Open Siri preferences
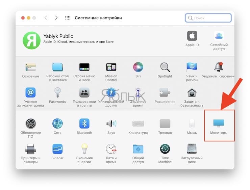 pyautogui.click(x=138, y=67)
